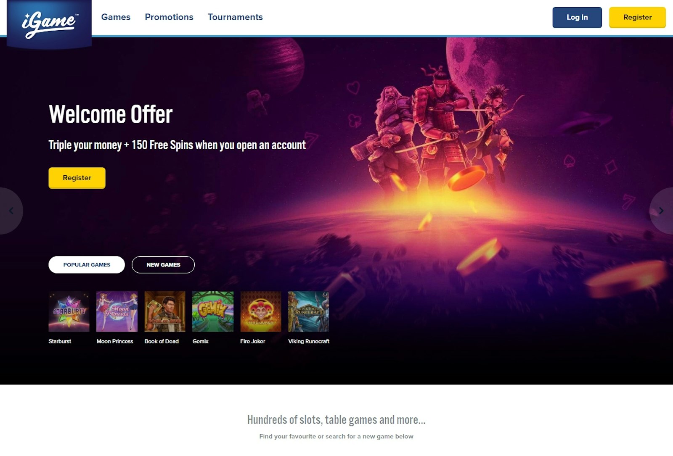The image size is (673, 456).
Task: Open the Starburst game thumbnail
Action: tap(69, 311)
